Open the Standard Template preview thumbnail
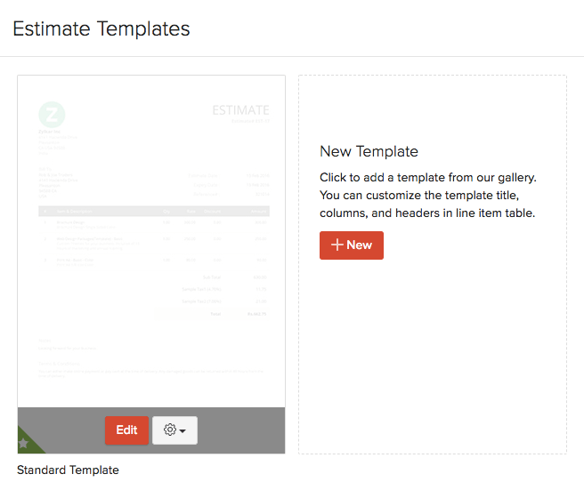Viewport: 584px width, 490px height. pyautogui.click(x=151, y=240)
